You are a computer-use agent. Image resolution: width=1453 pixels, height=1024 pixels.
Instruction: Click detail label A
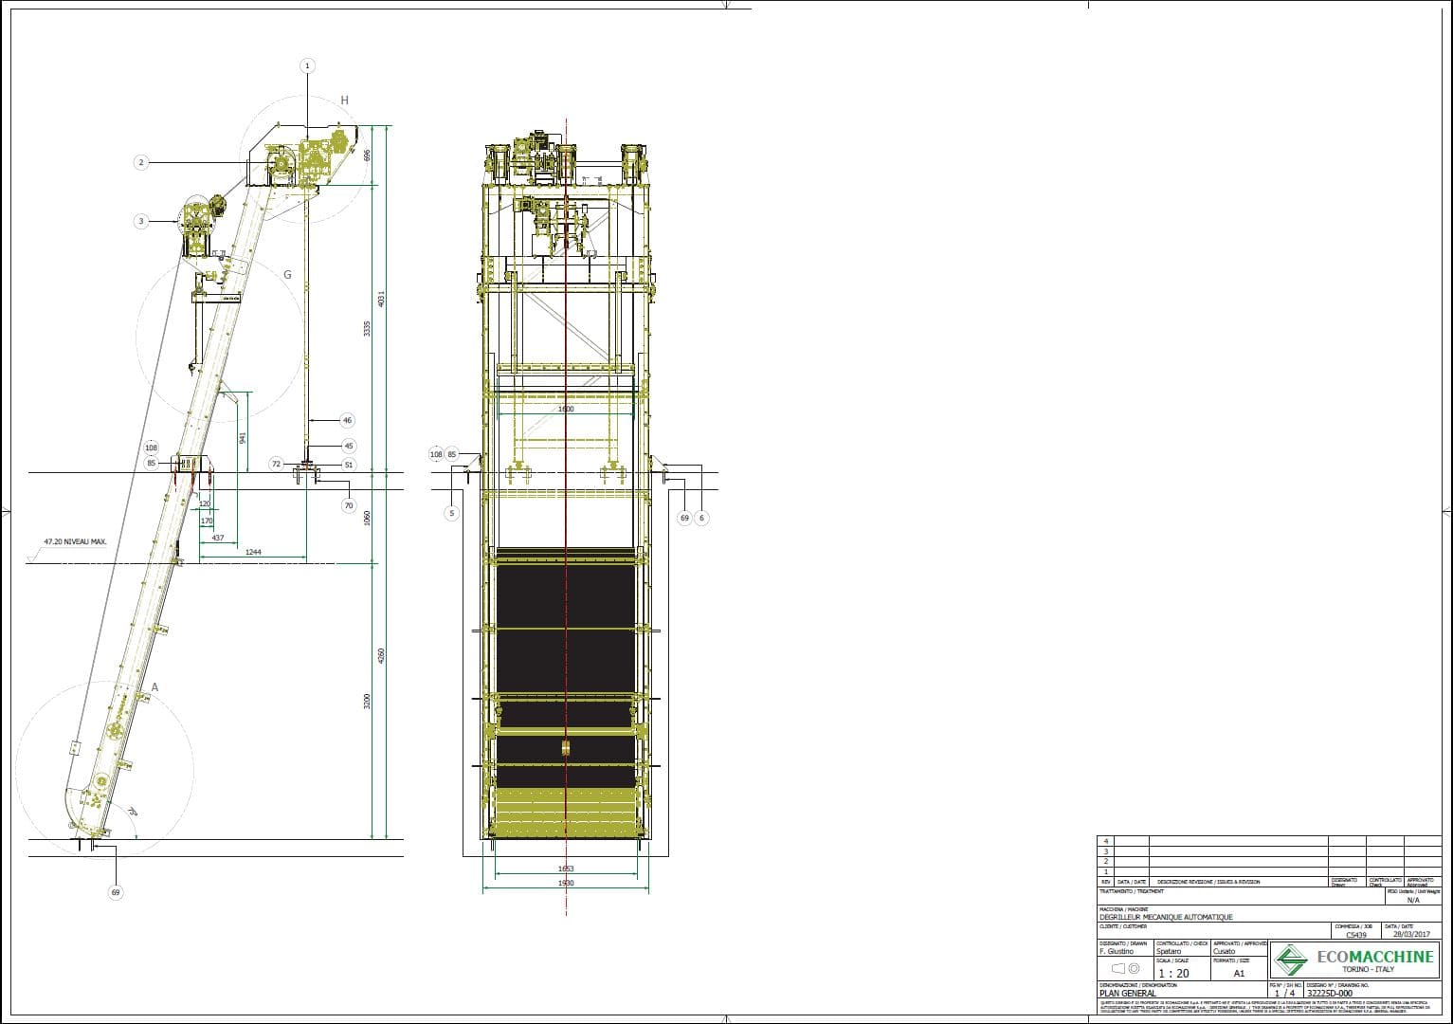coord(154,686)
